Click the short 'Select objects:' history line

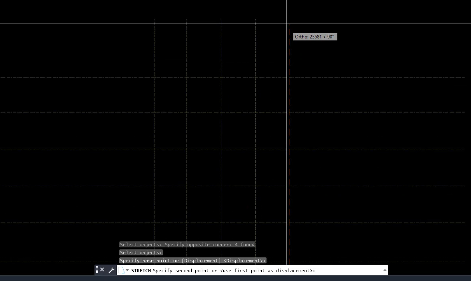(141, 253)
